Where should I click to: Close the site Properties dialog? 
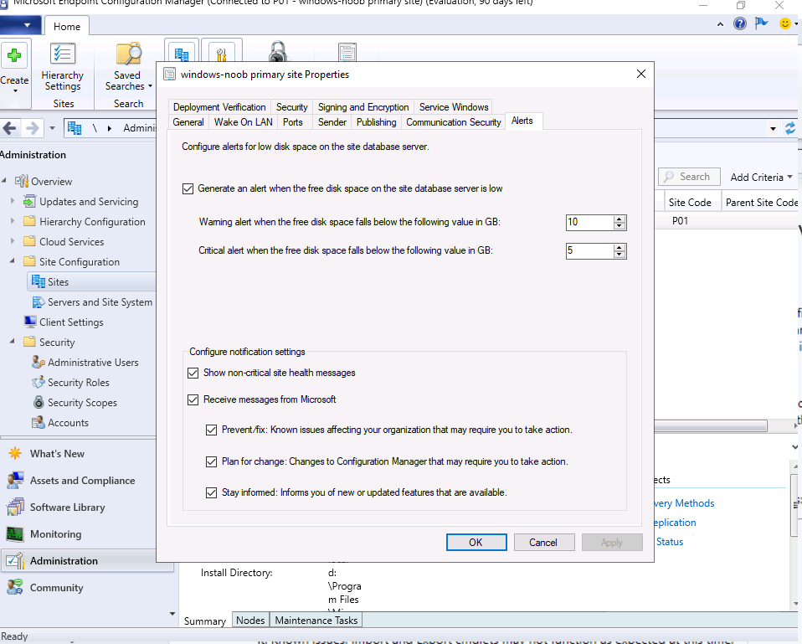point(641,75)
